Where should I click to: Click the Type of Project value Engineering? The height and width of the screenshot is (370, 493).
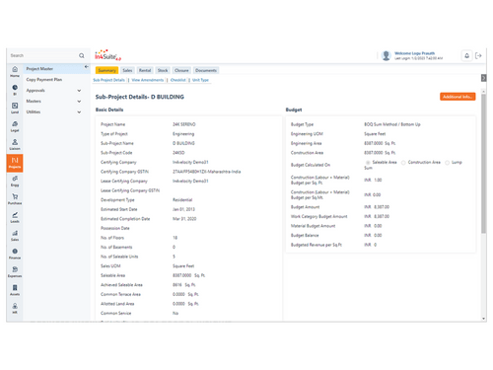tap(183, 134)
